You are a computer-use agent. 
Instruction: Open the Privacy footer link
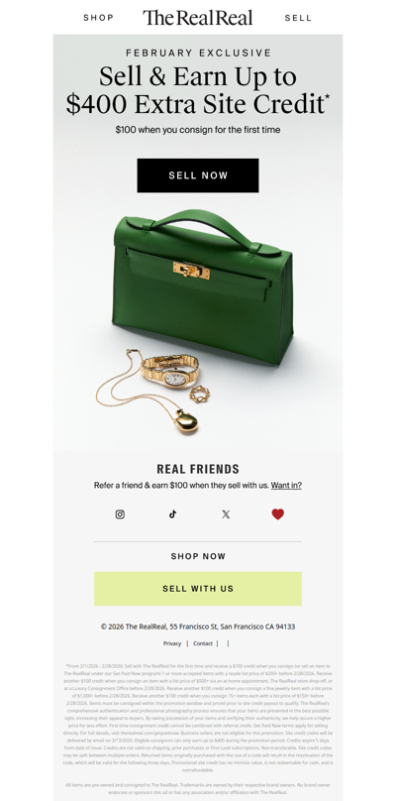pyautogui.click(x=172, y=643)
